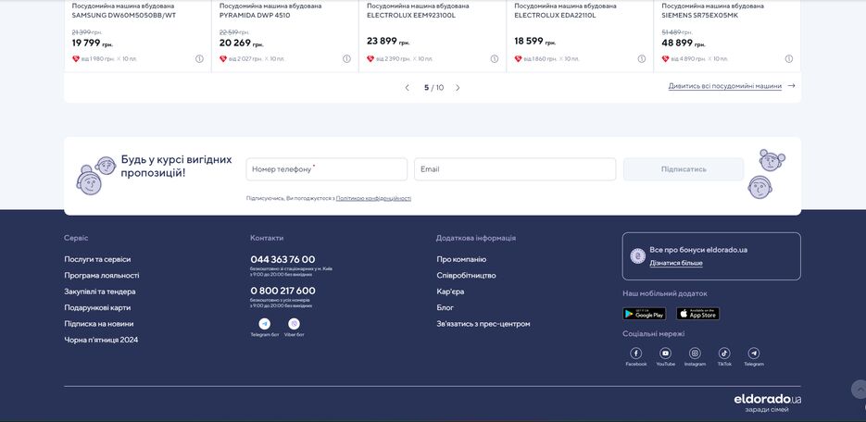Image resolution: width=866 pixels, height=422 pixels.
Task: Open YouTube social network icon
Action: coord(666,353)
